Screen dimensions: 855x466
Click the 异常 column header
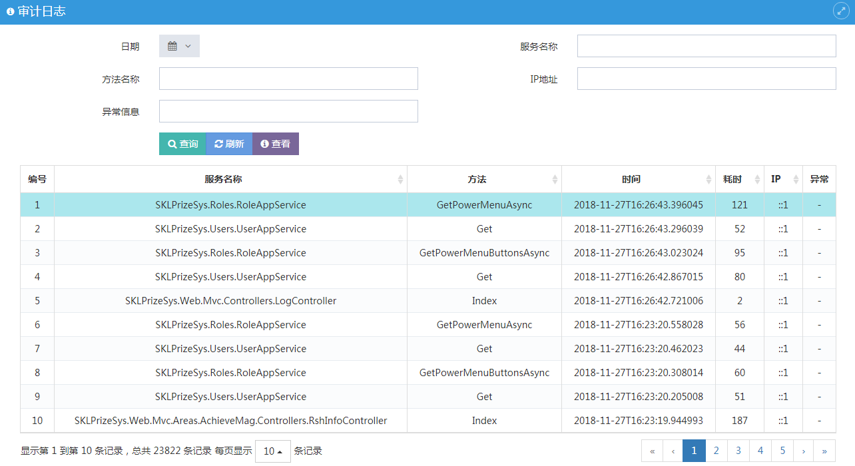819,179
